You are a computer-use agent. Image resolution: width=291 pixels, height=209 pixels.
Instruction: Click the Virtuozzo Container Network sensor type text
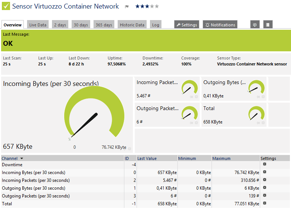252,64
